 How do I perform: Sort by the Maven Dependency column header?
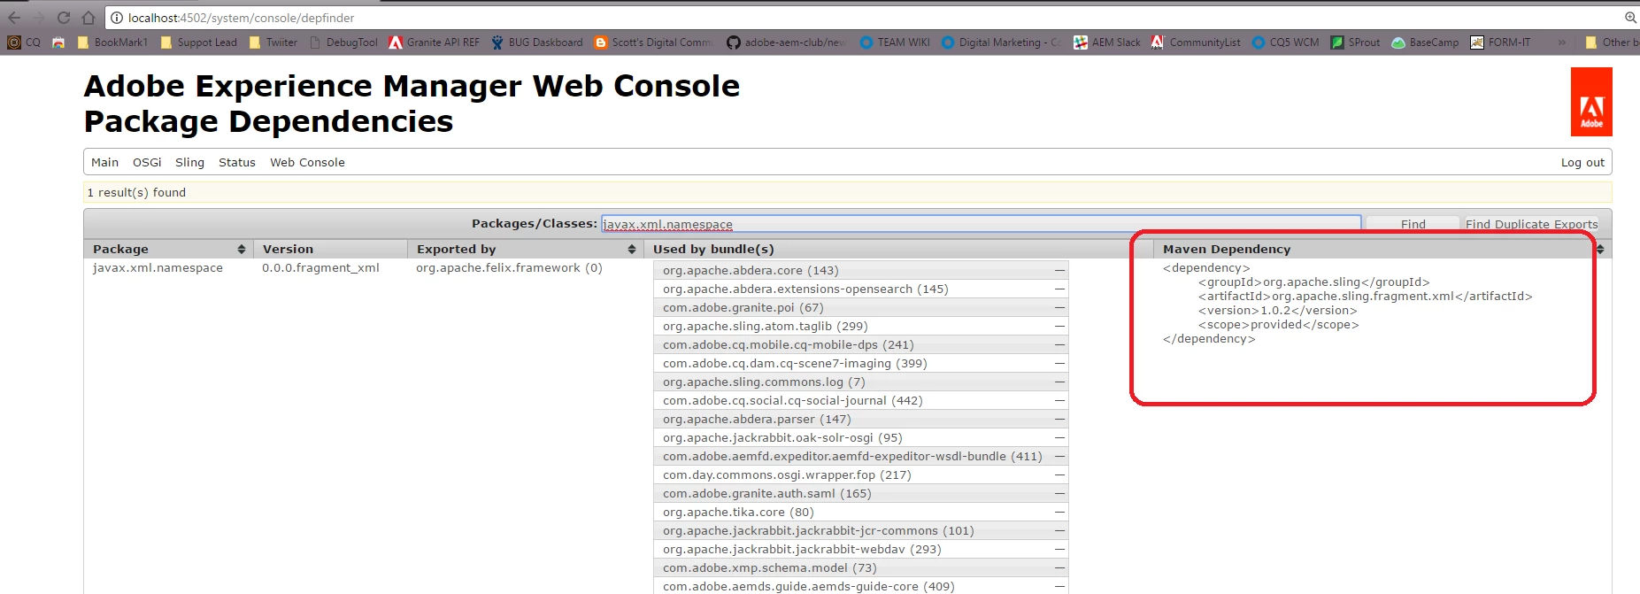tap(1382, 249)
